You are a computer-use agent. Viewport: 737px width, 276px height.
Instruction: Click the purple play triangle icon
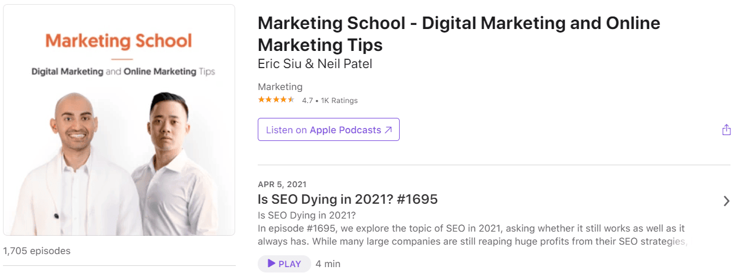271,264
